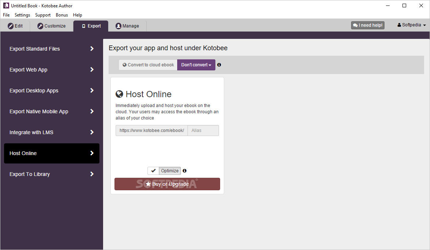Expand Export Web App chevron arrow
This screenshot has height=250, width=430.
(x=92, y=69)
